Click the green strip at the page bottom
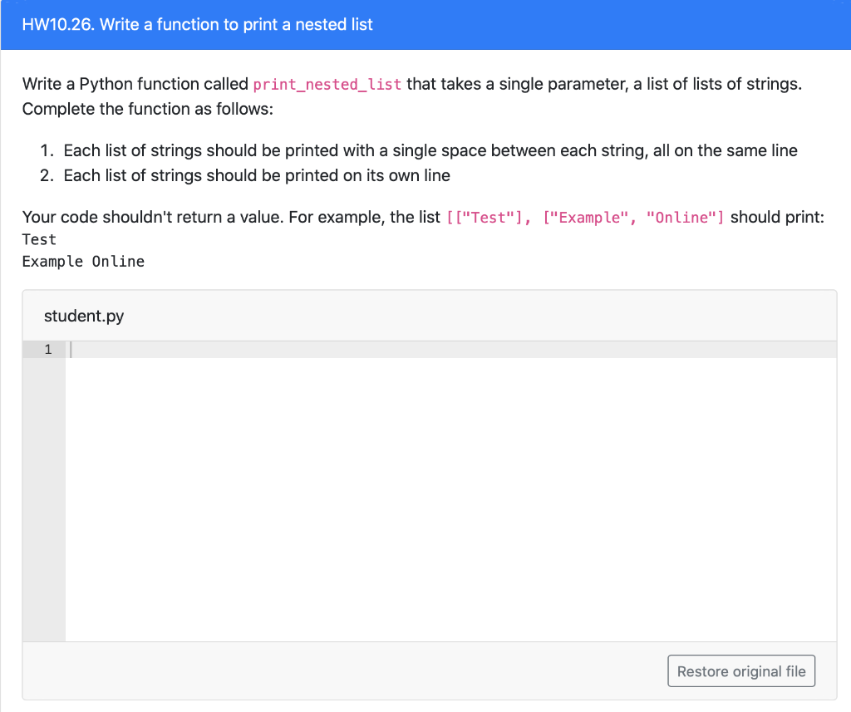The width and height of the screenshot is (851, 712). point(425,709)
